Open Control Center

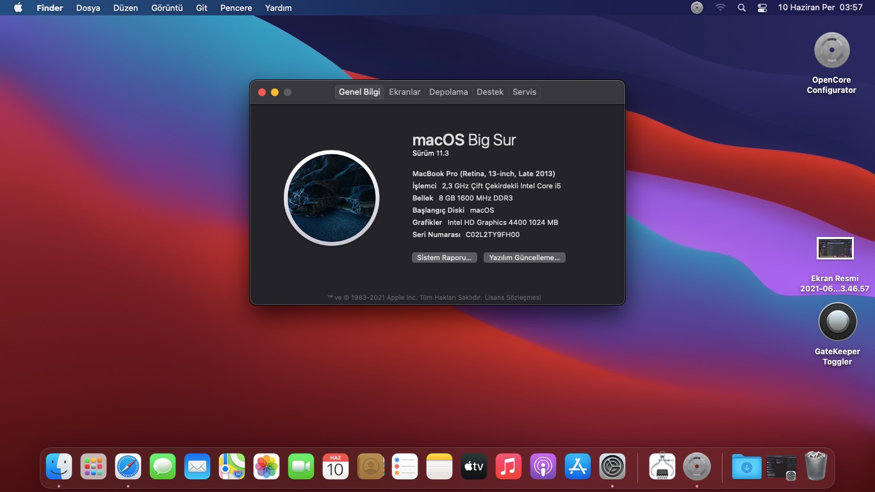pos(762,8)
